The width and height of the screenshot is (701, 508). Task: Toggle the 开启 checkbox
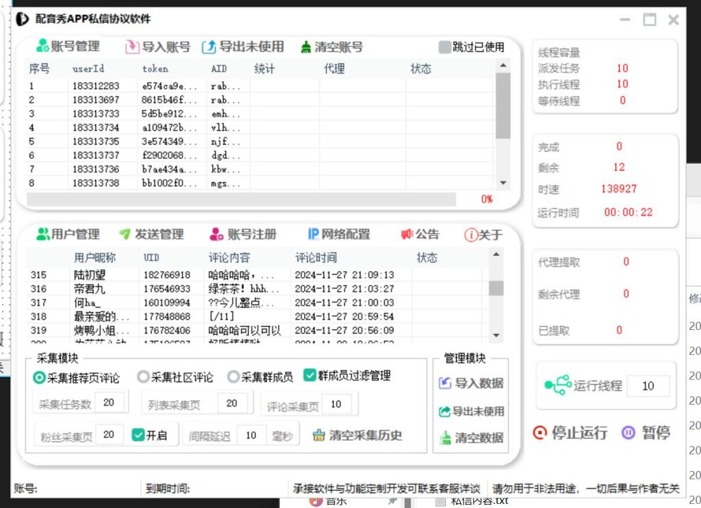click(x=138, y=435)
